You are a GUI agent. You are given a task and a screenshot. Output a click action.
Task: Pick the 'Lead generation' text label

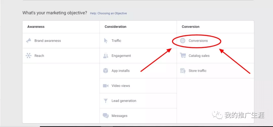coord(124,101)
